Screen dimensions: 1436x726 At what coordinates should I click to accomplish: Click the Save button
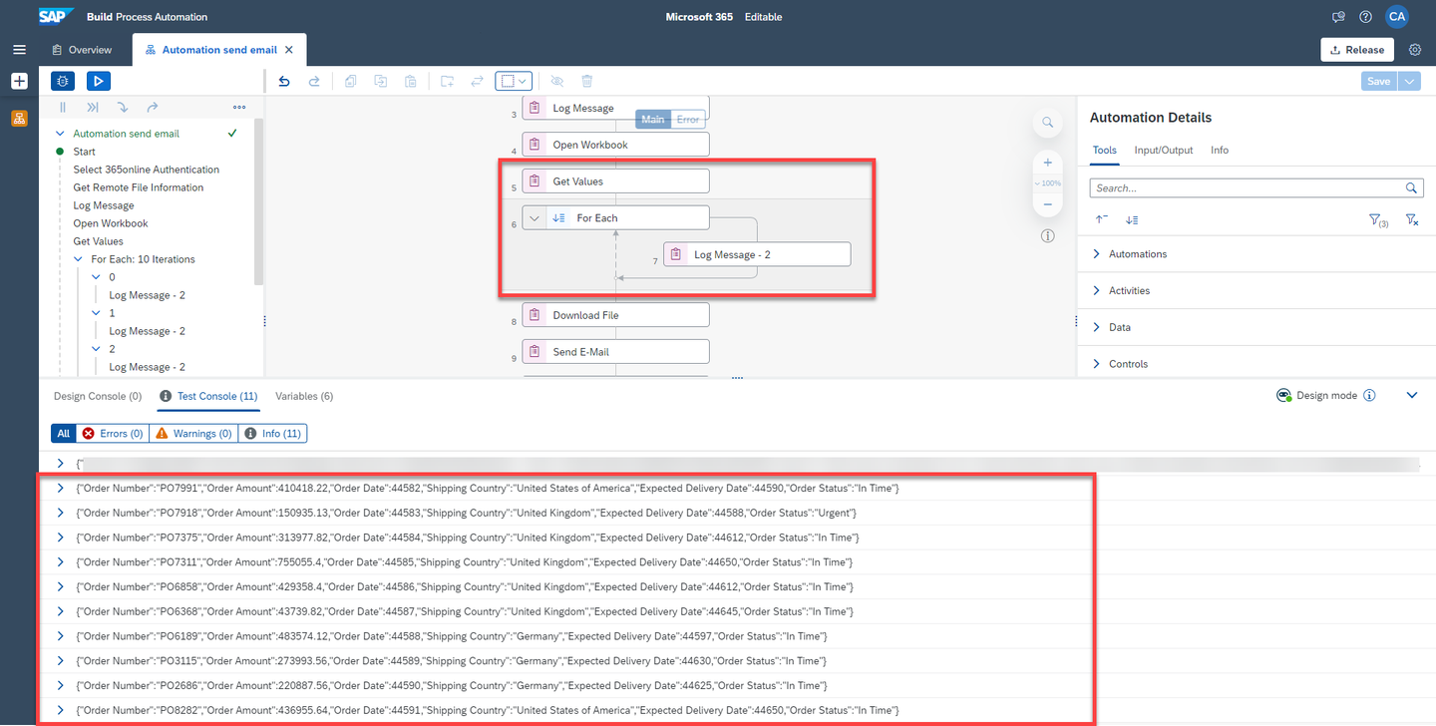(1379, 81)
